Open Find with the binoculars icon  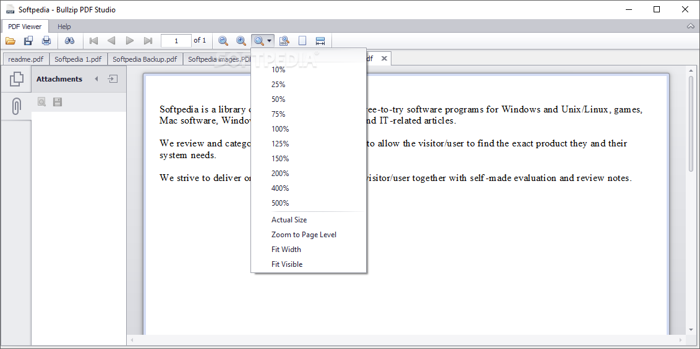pos(69,41)
